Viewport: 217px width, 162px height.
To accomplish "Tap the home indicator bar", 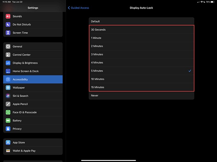I will pos(108,160).
